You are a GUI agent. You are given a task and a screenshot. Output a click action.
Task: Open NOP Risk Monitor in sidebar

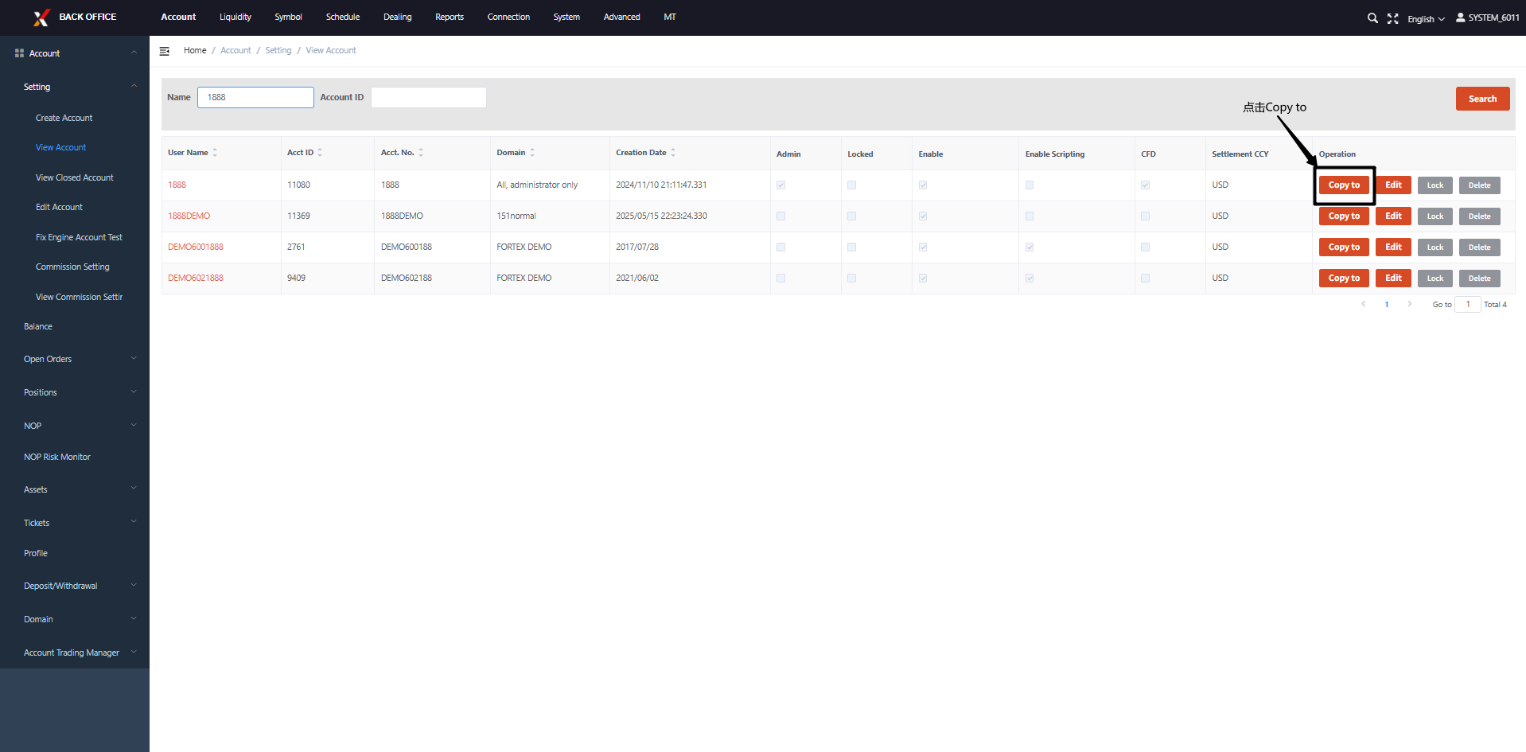coord(57,458)
